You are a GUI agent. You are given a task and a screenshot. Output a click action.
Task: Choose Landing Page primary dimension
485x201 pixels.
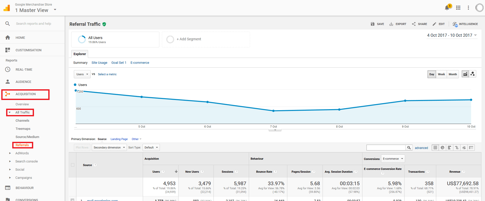pos(119,139)
